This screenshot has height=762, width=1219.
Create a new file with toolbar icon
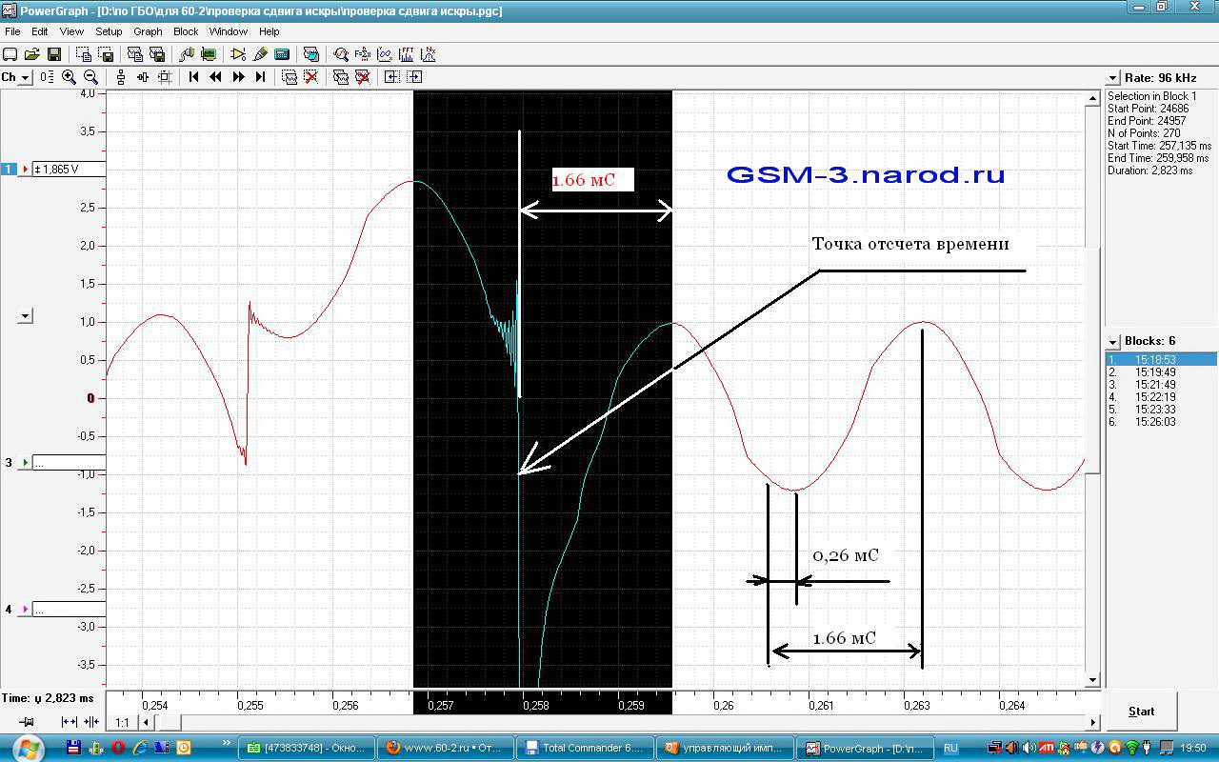[10, 54]
